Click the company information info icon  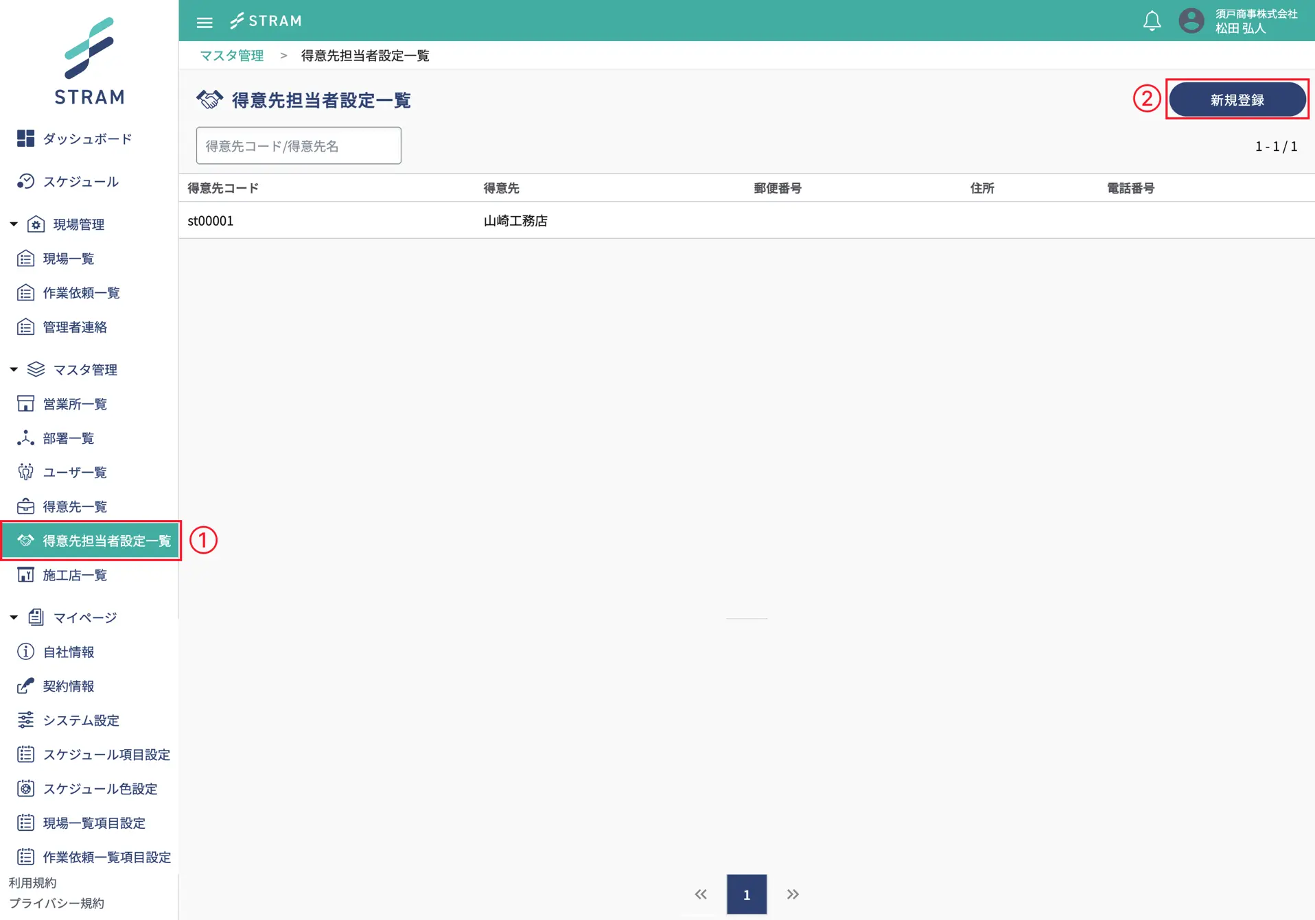pos(25,651)
